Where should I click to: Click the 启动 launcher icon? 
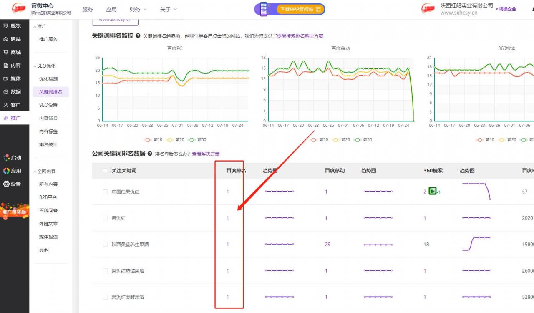coord(15,157)
